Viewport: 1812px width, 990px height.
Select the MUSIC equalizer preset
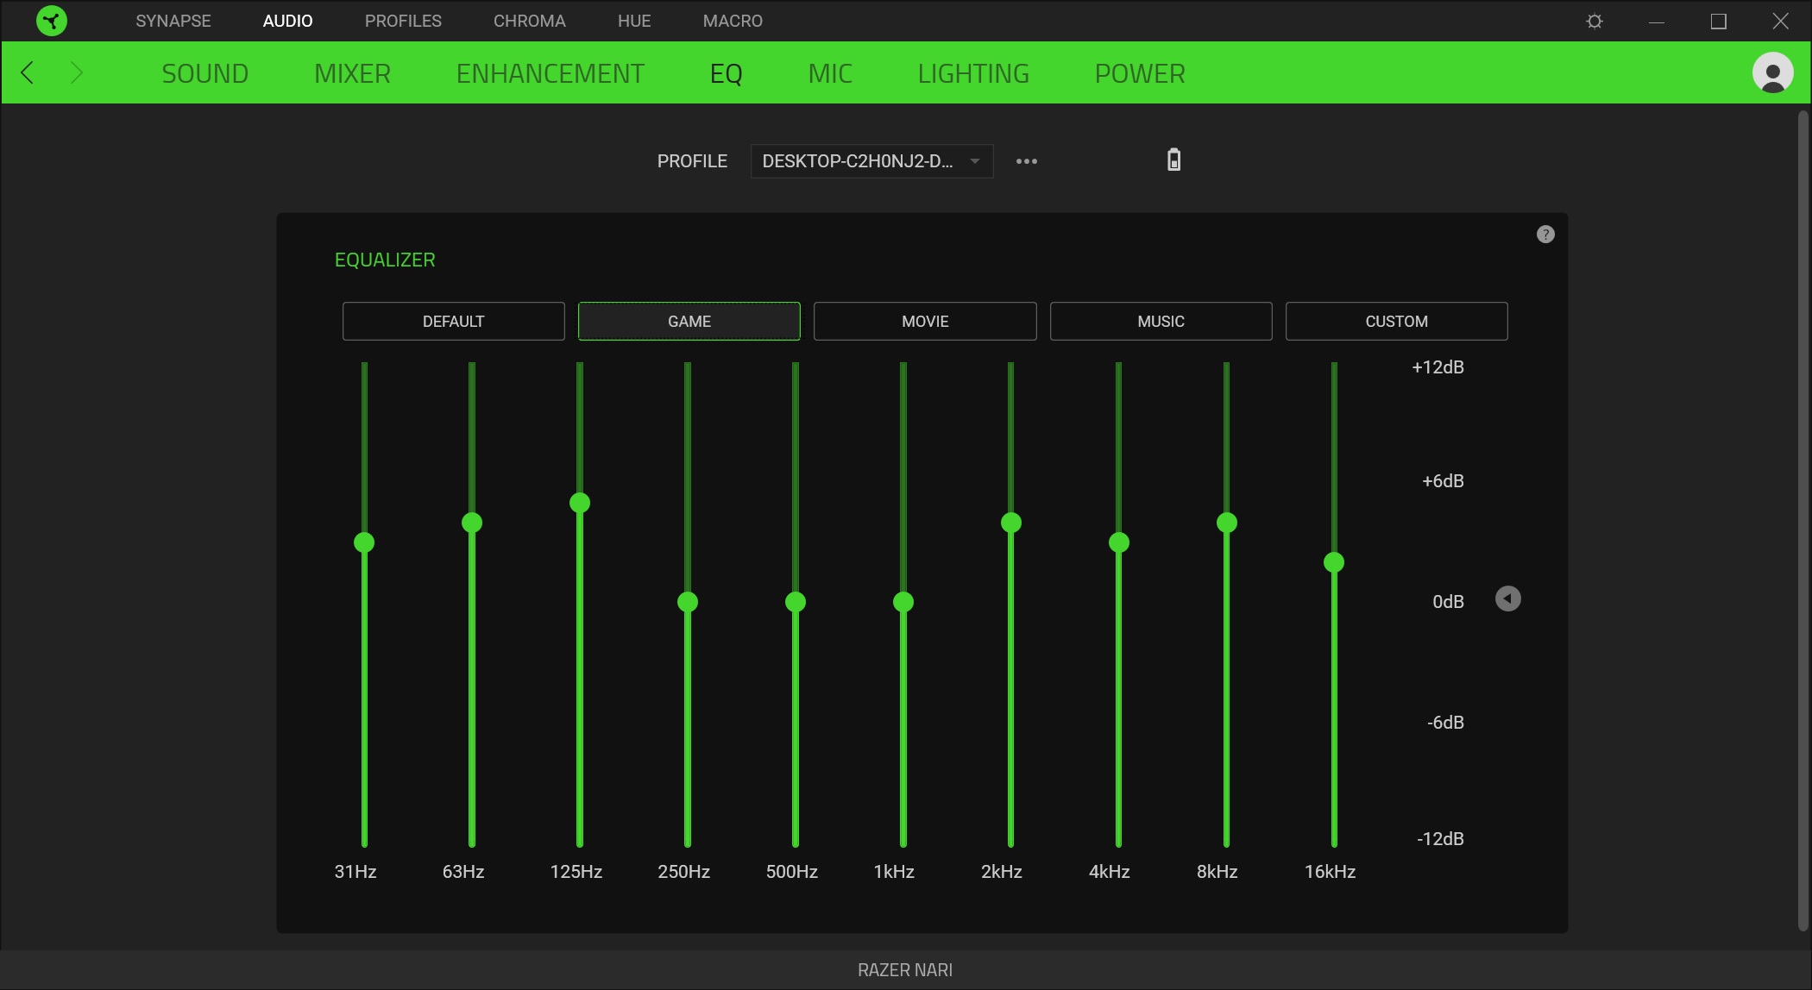[1161, 322]
